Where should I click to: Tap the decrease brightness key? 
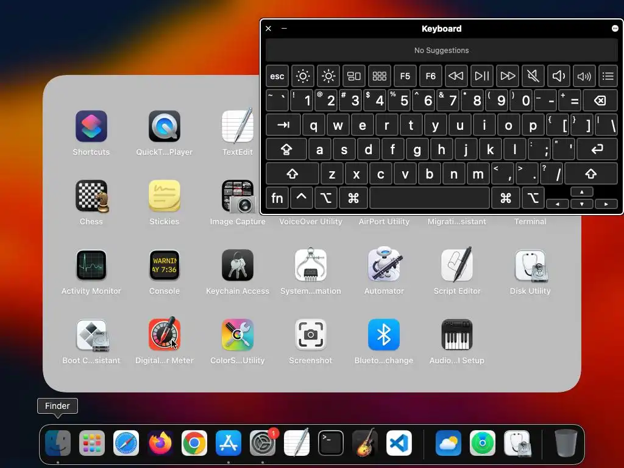303,76
